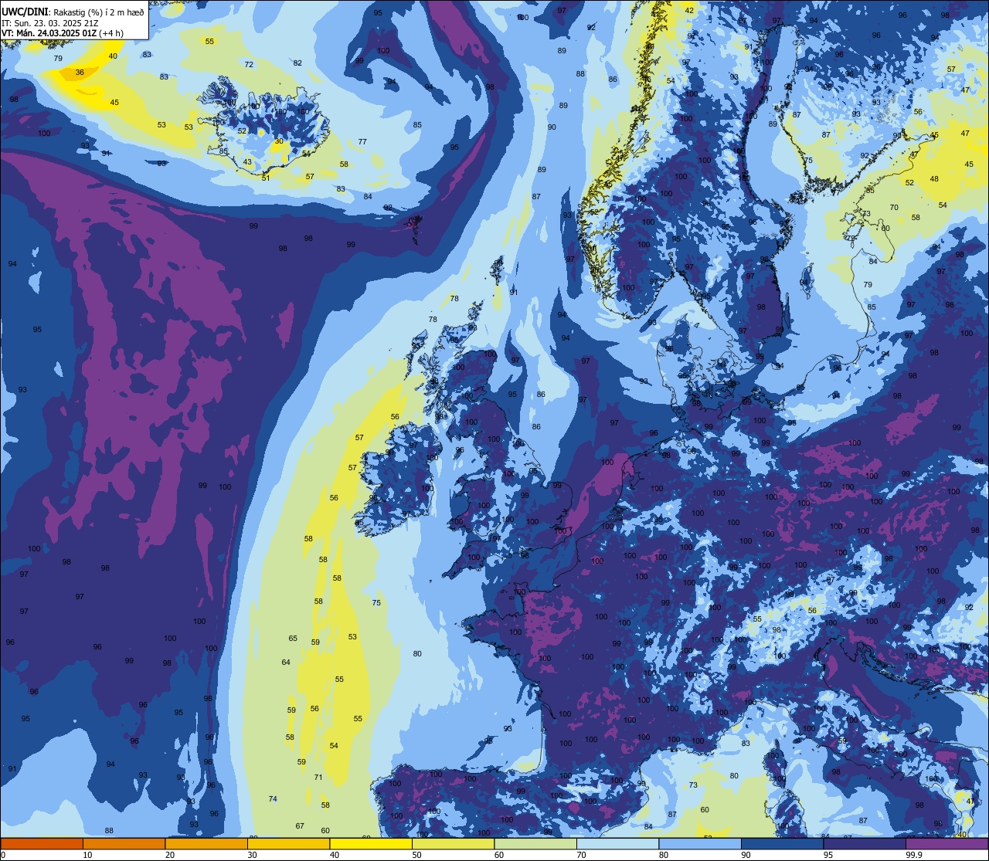Click the '82' value northeast of Iceland
Viewport: 989px width, 861px height.
coord(297,63)
